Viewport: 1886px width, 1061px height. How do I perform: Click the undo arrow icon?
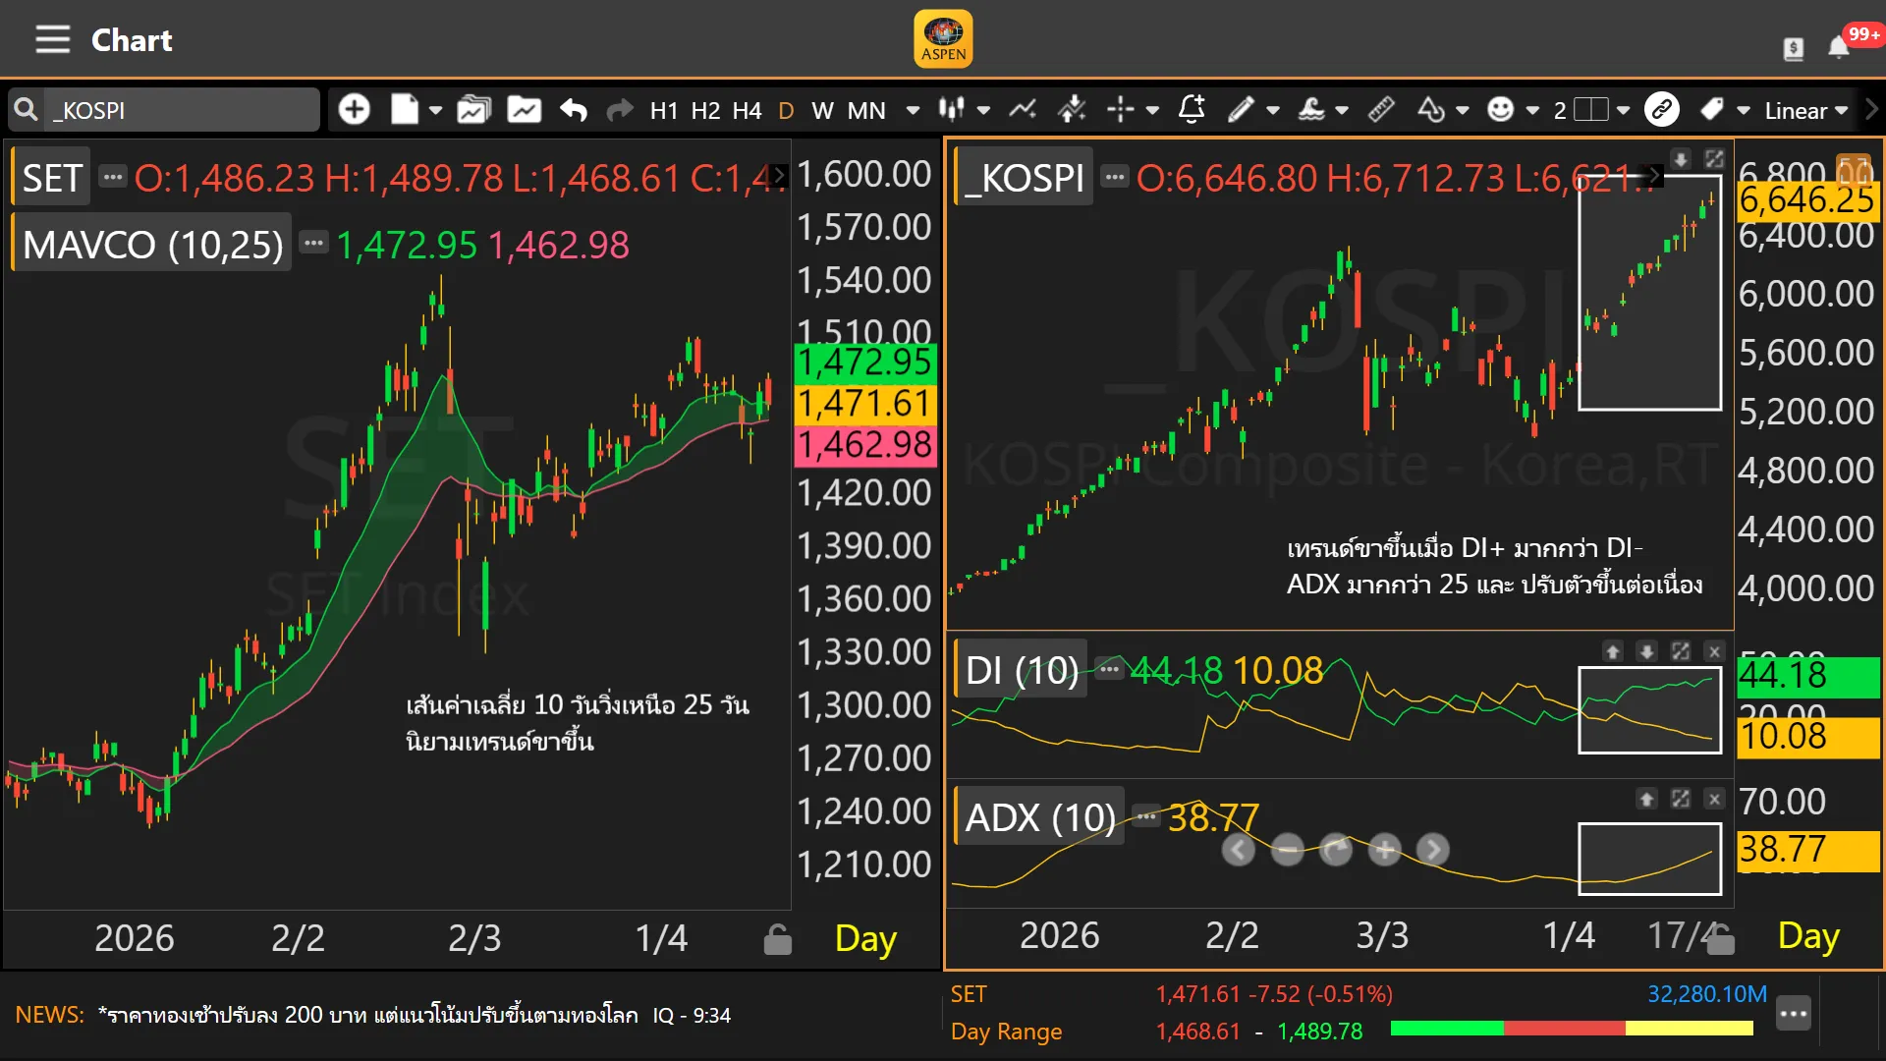[573, 110]
